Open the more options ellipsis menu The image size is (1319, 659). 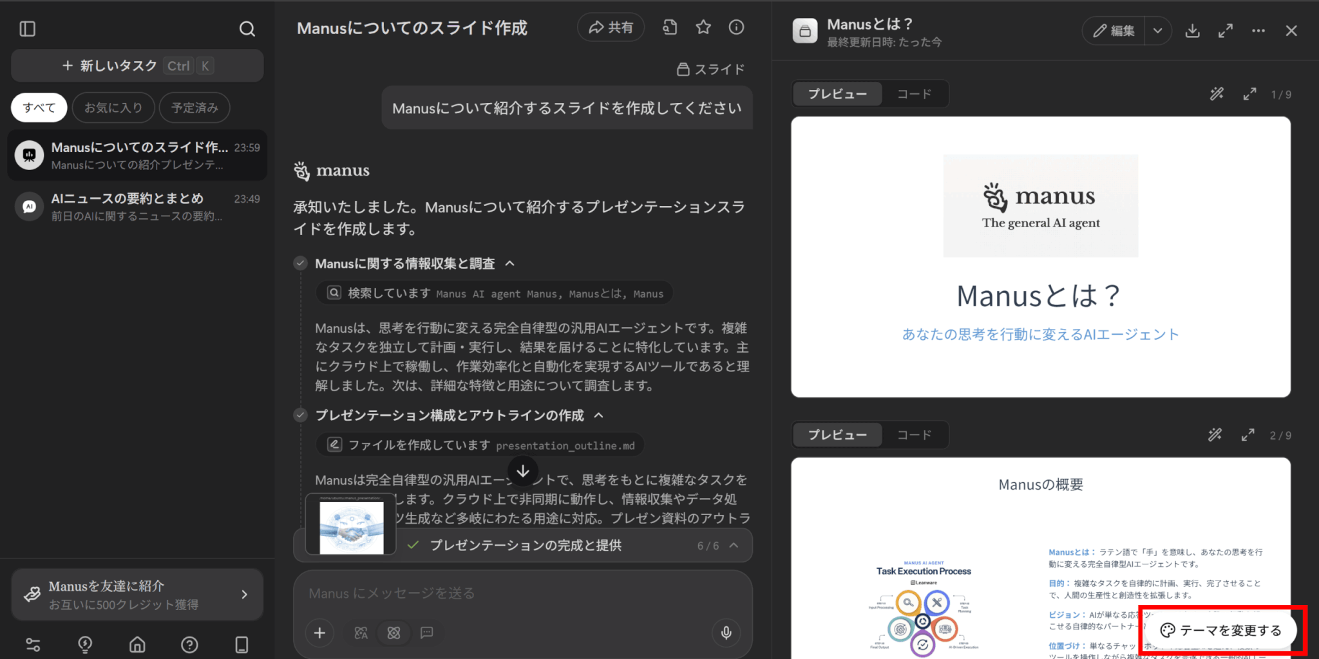pos(1258,30)
